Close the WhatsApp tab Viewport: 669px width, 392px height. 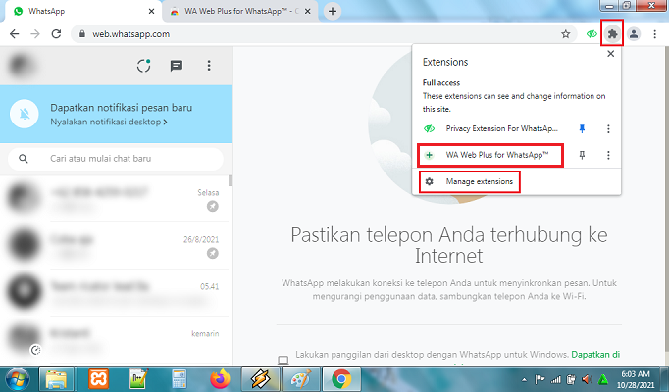pyautogui.click(x=151, y=12)
